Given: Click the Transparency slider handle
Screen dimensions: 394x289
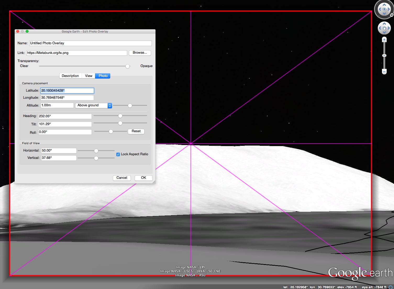Looking at the screenshot, I should click(127, 66).
